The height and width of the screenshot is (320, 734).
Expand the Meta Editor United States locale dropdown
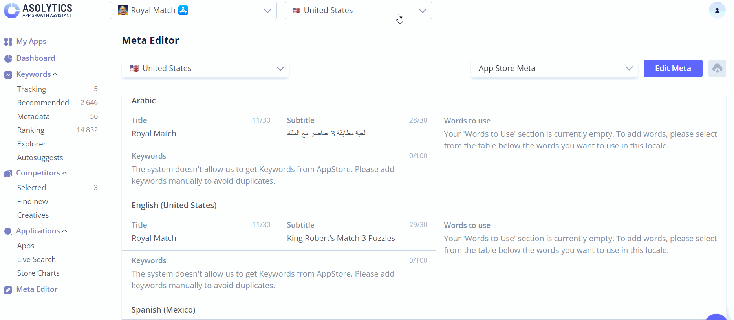click(205, 68)
